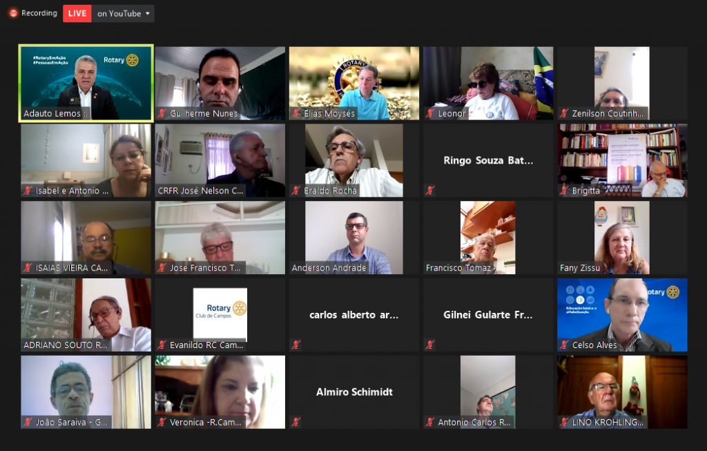Image resolution: width=707 pixels, height=451 pixels.
Task: Select Anderson Andrade's video tile
Action: (x=353, y=237)
